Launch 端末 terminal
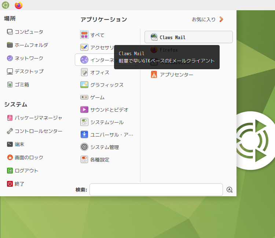 [x=15, y=144]
